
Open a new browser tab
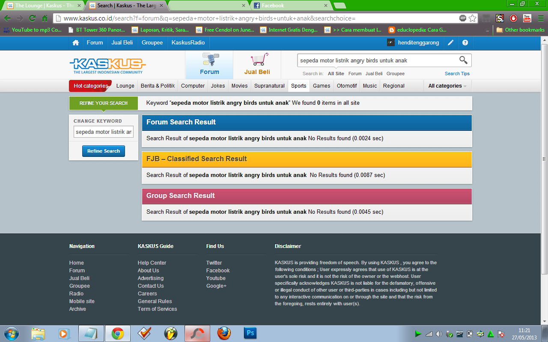coord(340,6)
